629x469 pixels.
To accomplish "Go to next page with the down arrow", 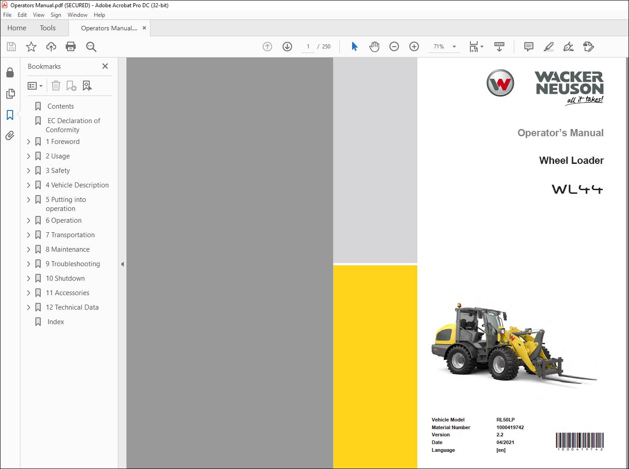I will coord(287,47).
